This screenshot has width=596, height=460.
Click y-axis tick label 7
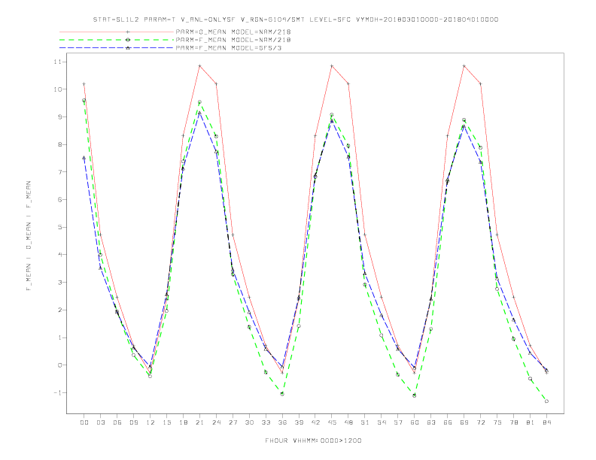pyautogui.click(x=60, y=172)
